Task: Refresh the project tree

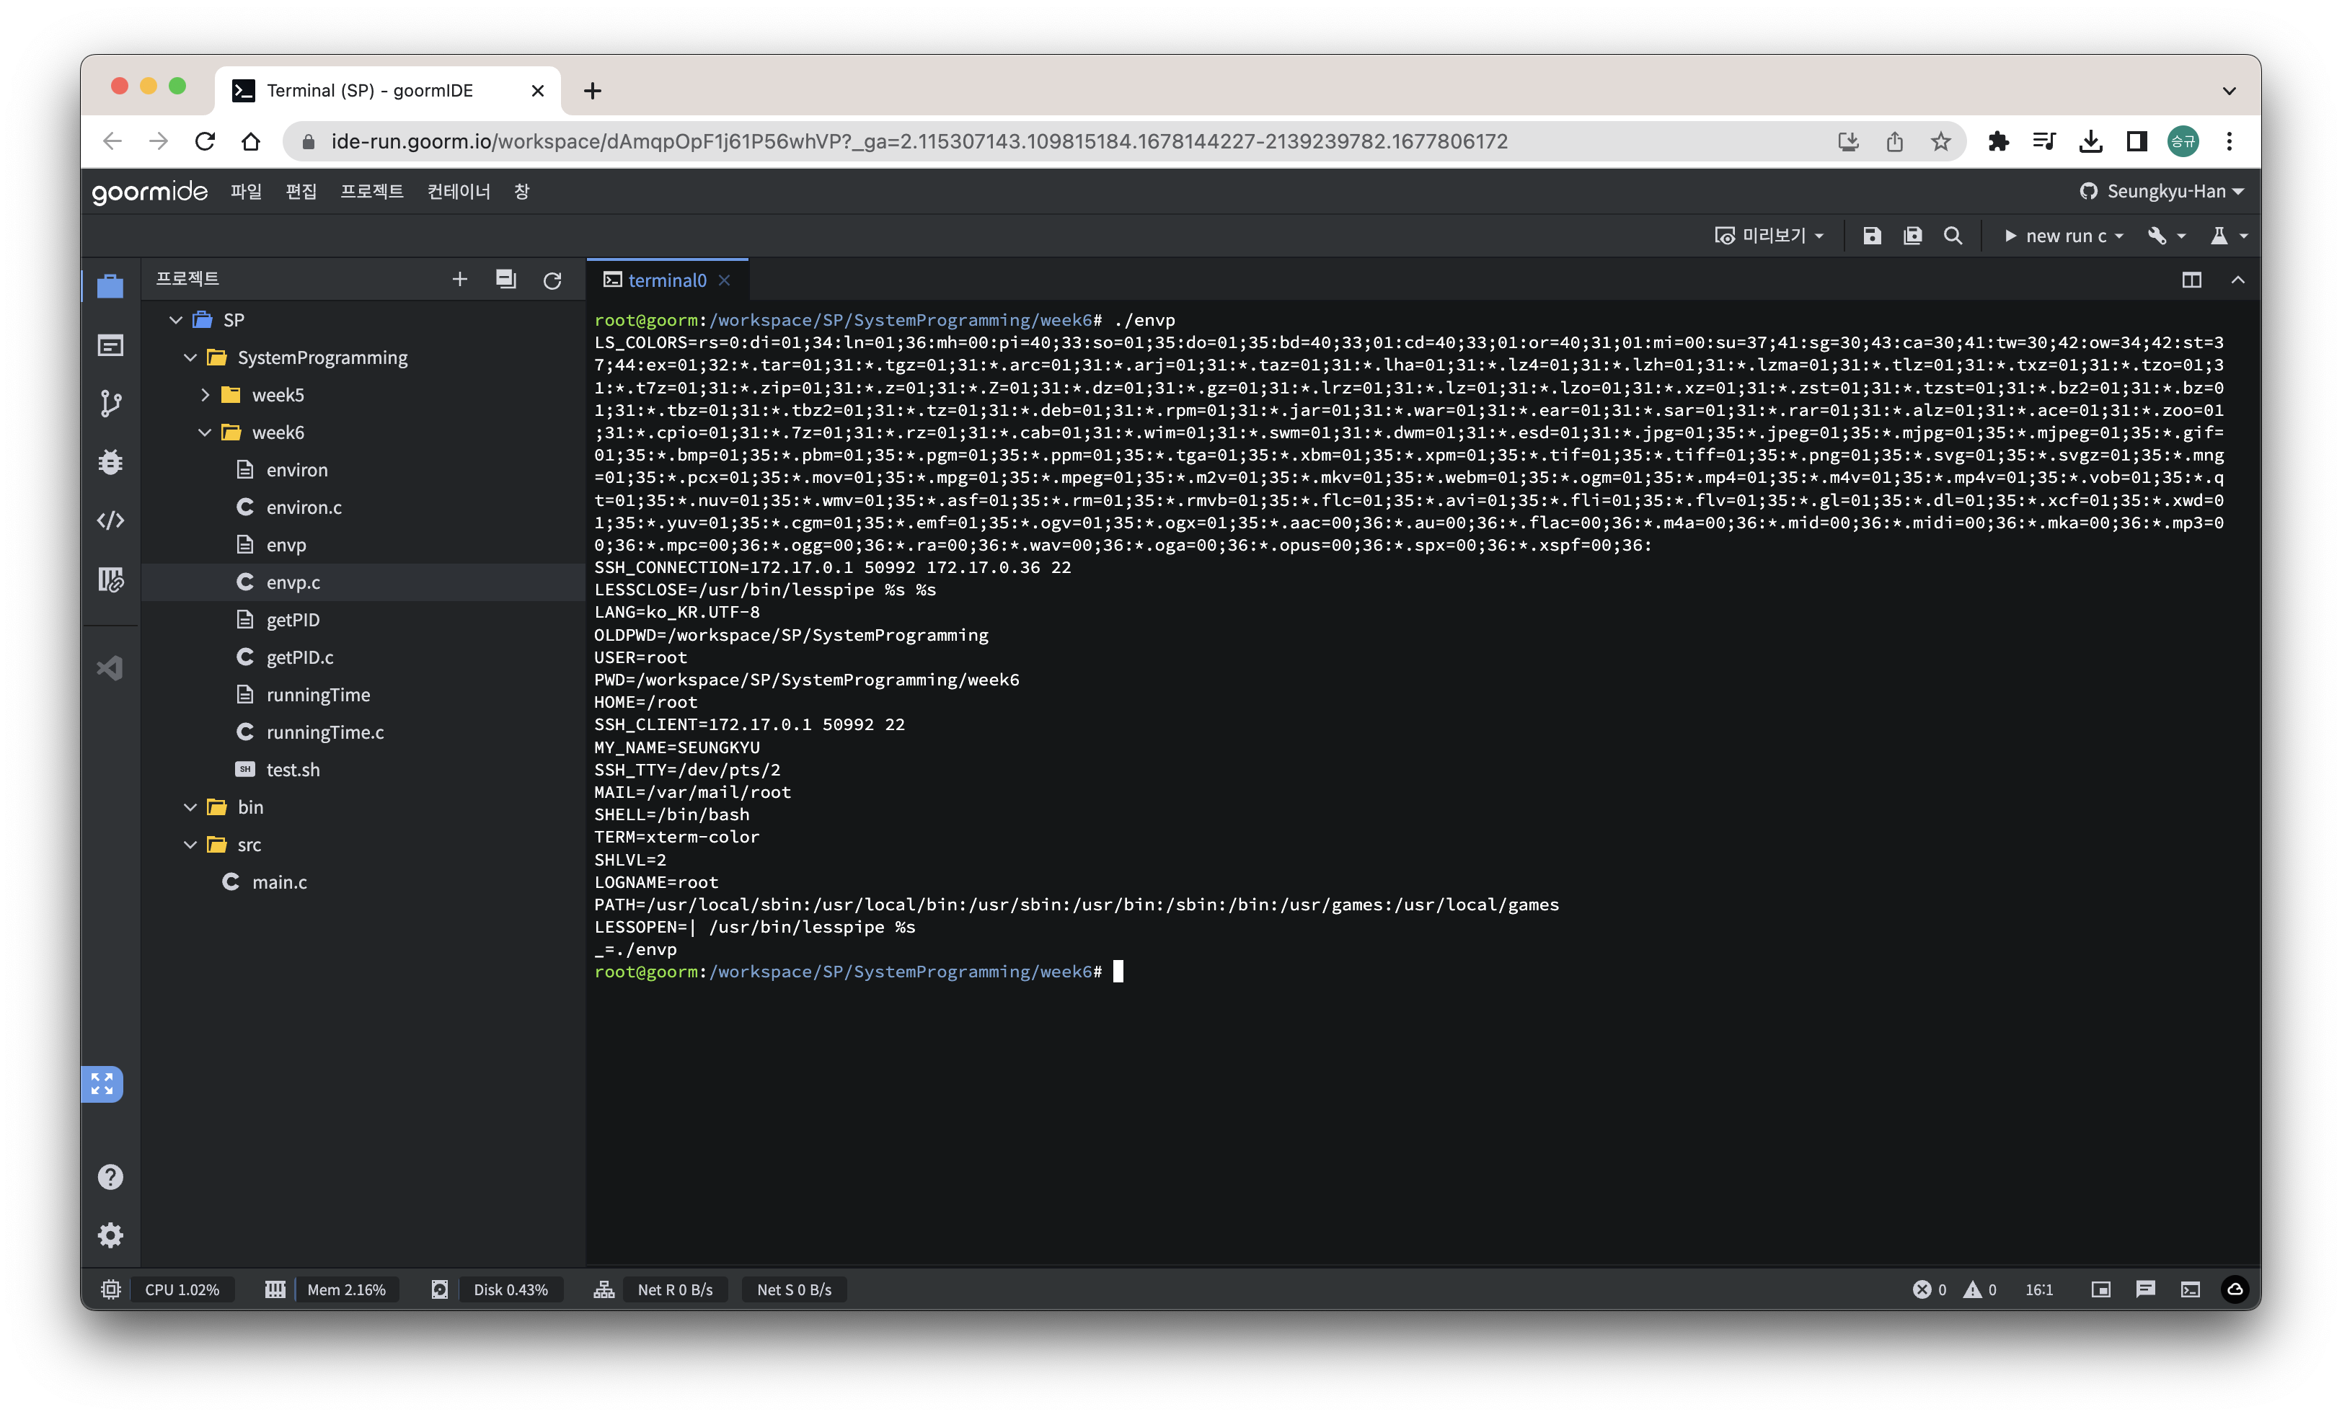Action: (552, 280)
